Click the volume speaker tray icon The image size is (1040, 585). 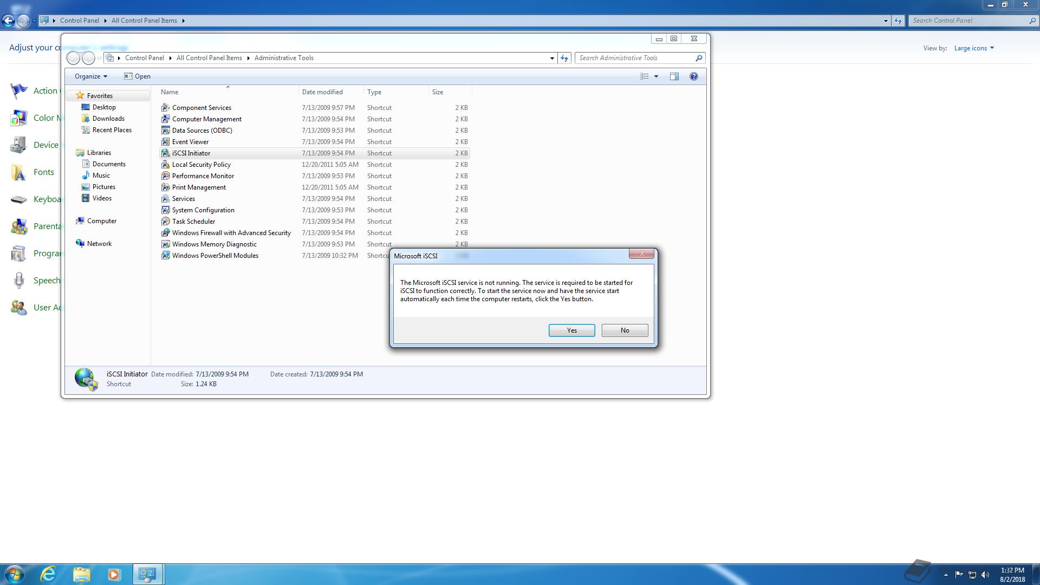(x=985, y=575)
